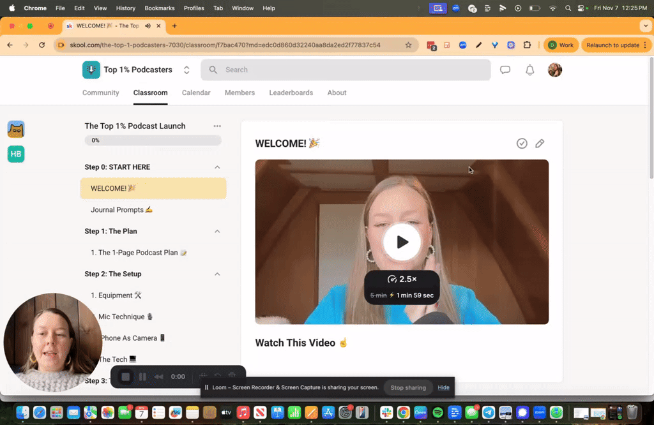Go back in Chrome

[x=10, y=45]
